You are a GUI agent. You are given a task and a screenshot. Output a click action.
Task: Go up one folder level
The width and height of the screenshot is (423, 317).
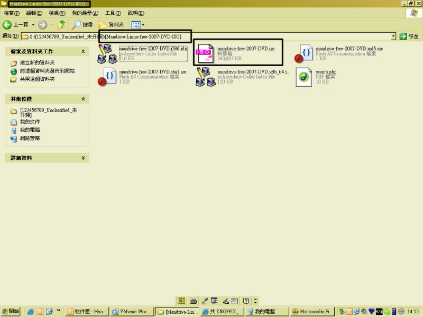tap(62, 25)
